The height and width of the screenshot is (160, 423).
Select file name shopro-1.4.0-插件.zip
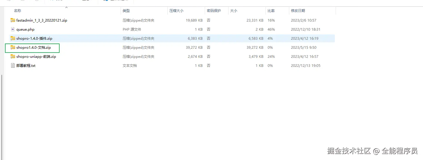[34, 39]
